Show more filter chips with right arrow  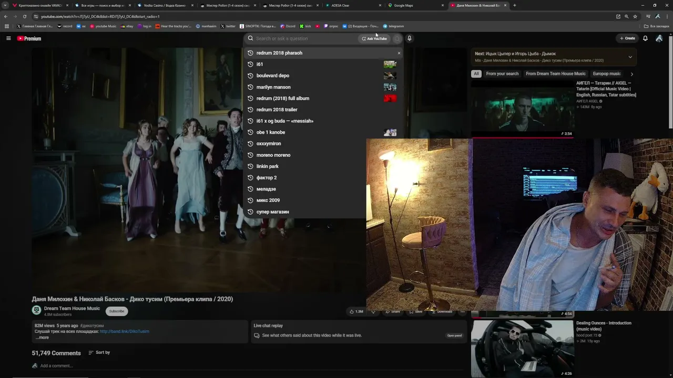pyautogui.click(x=631, y=74)
